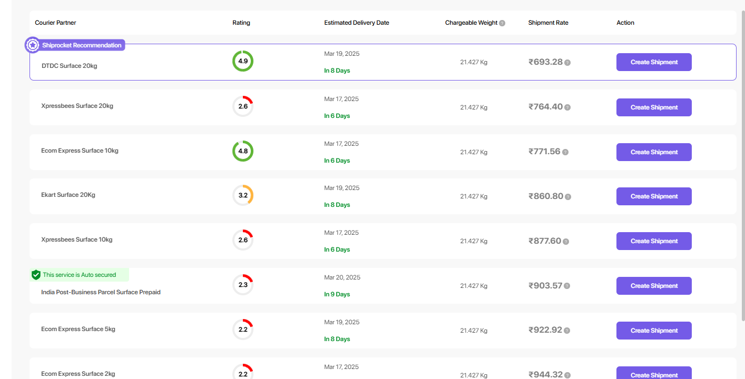Create shipment with Ekart Surface 20Kg
This screenshot has height=379, width=745.
pos(654,196)
